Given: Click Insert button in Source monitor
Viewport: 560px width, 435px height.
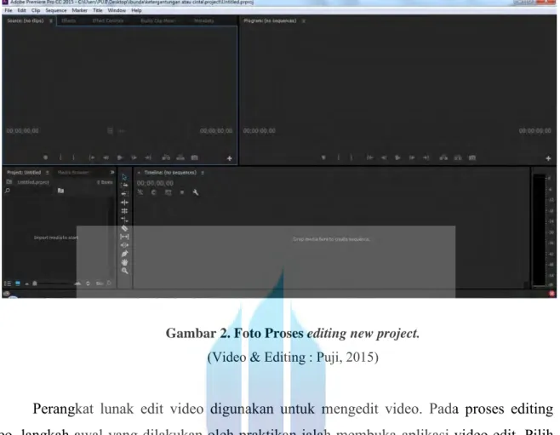Looking at the screenshot, I should [166, 157].
